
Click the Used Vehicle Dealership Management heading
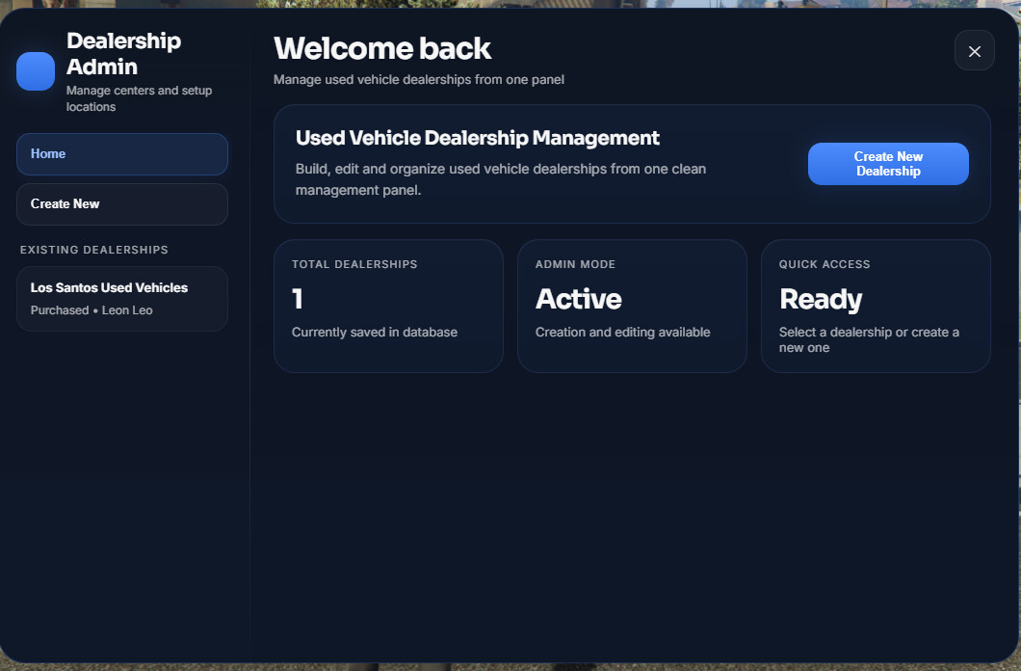(x=478, y=138)
